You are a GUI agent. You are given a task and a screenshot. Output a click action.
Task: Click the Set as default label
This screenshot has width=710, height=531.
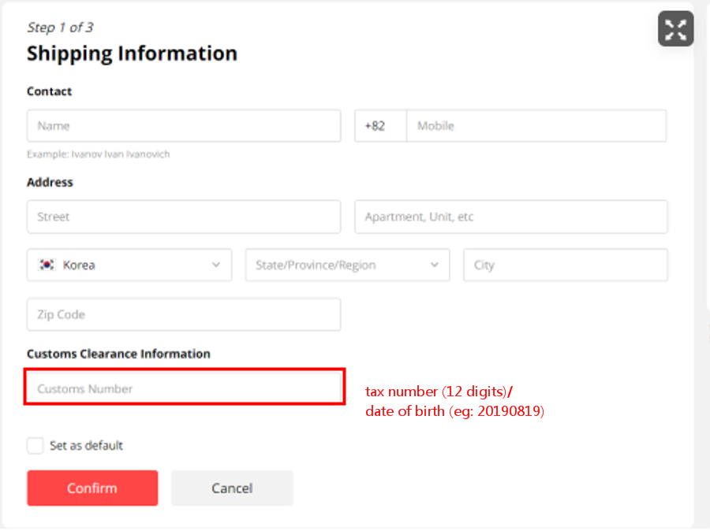coord(86,445)
